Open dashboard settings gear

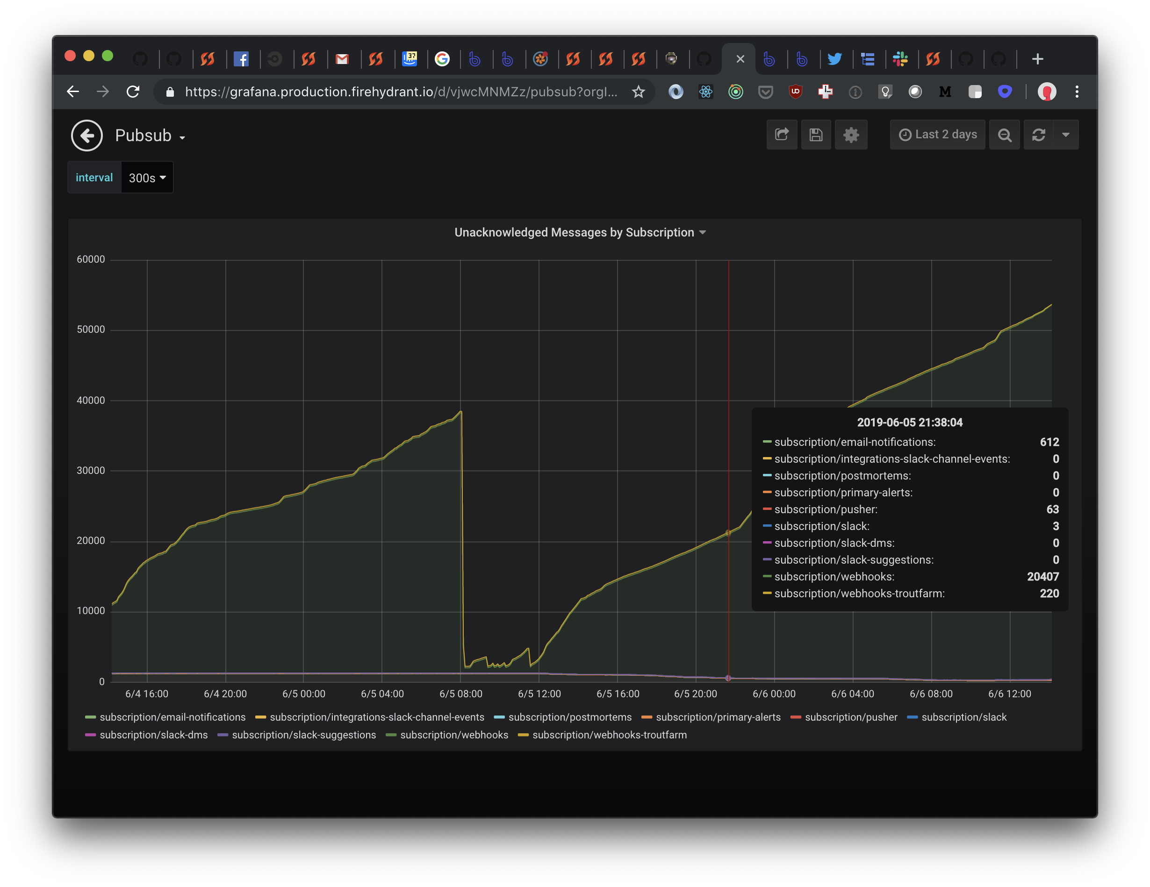[x=850, y=135]
